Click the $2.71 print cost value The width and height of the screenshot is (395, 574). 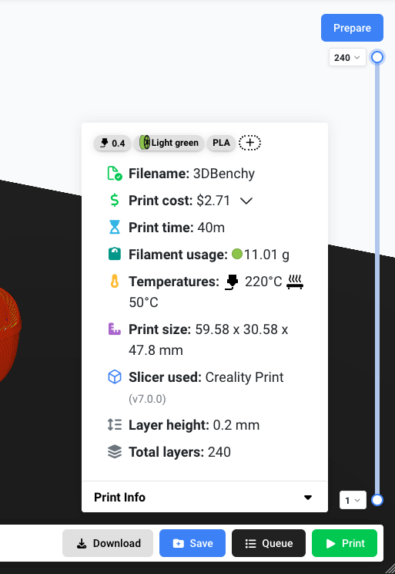[213, 201]
